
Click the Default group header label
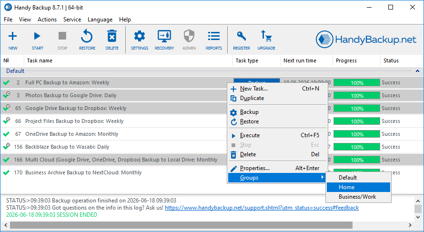click(15, 71)
